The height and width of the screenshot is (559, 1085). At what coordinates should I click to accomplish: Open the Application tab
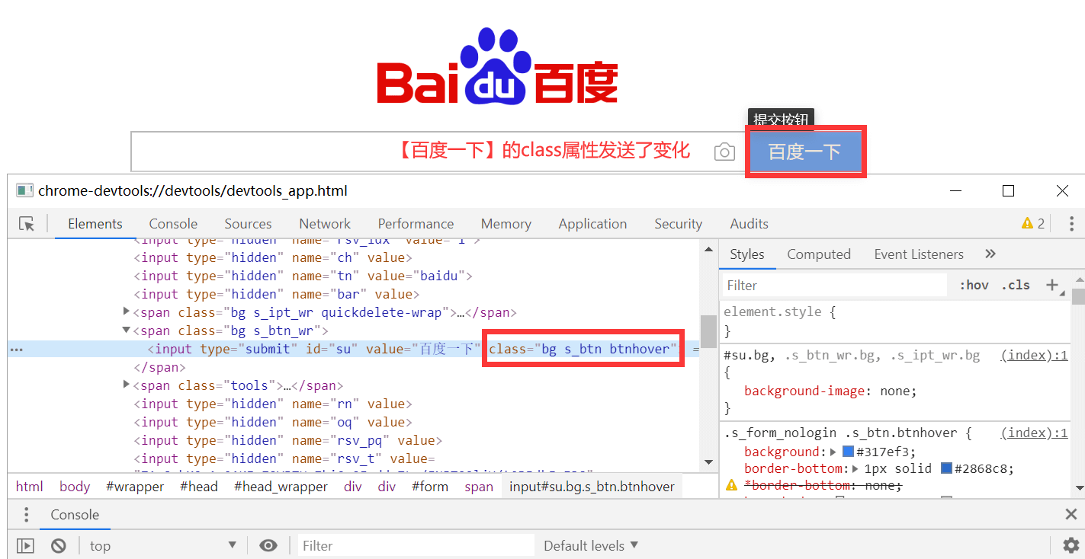tap(592, 224)
